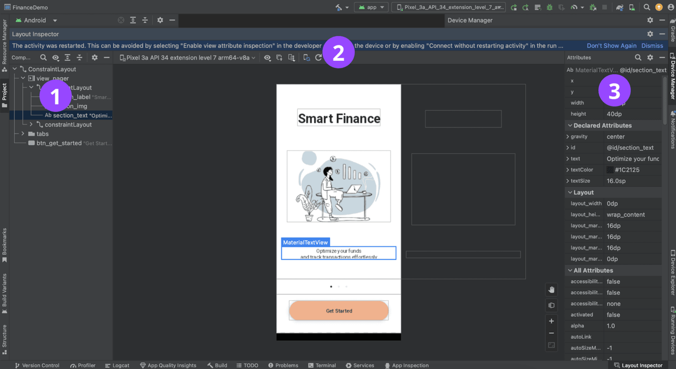Click the Dismiss link in banner

tap(652, 46)
